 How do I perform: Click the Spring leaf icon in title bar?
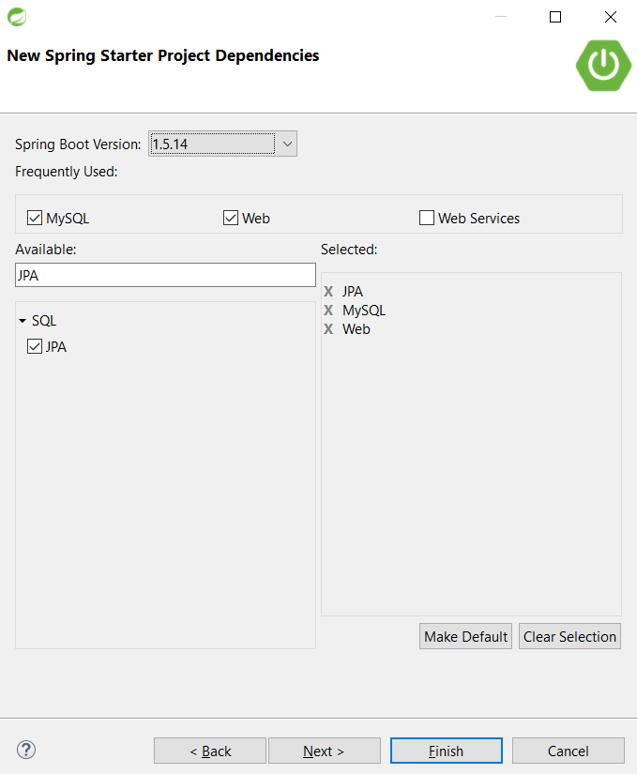click(x=17, y=17)
